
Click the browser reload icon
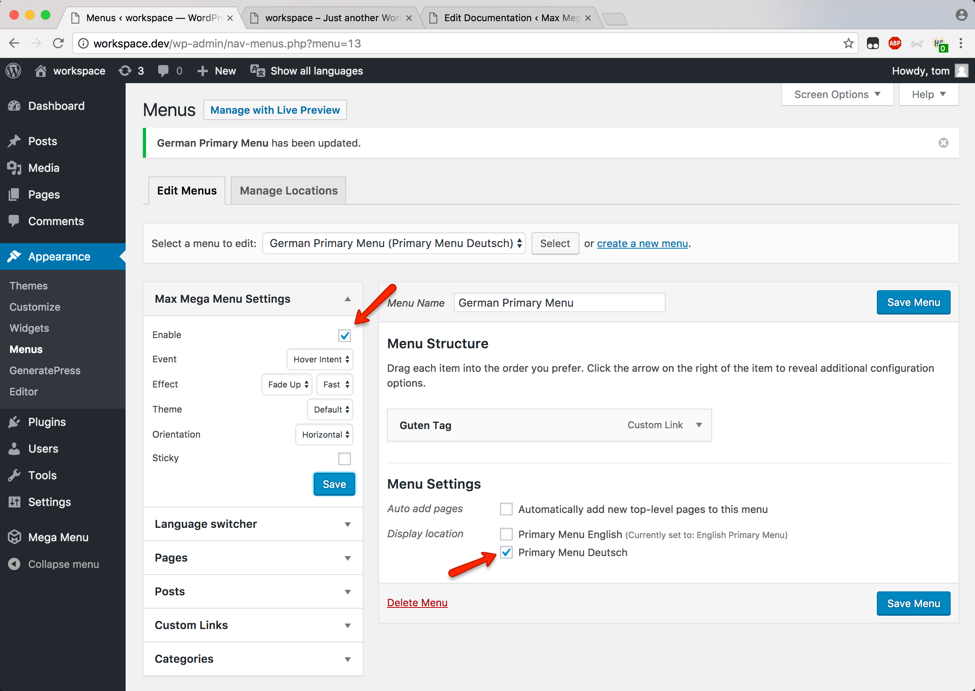tap(58, 44)
